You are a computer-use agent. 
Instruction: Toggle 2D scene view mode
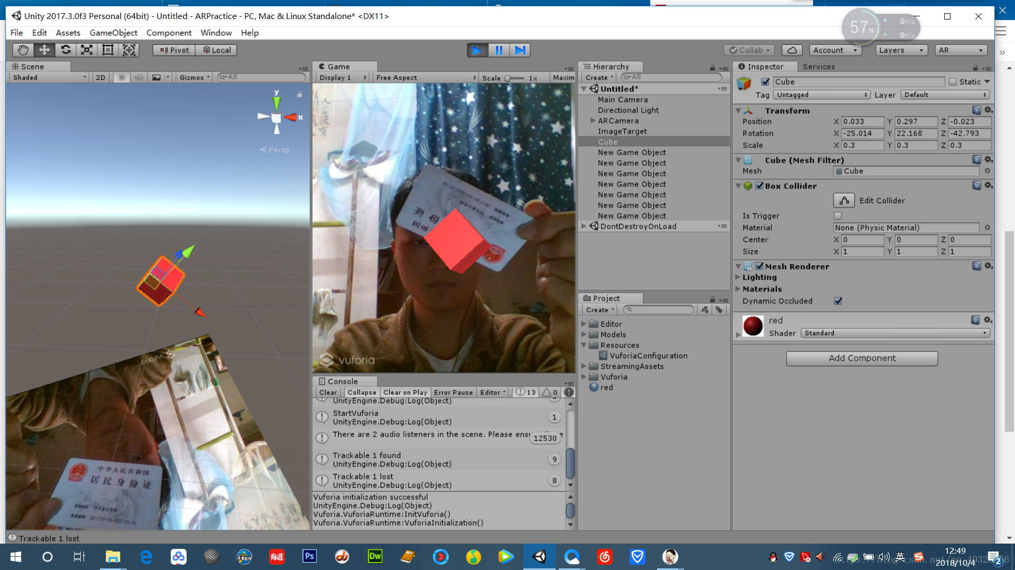[100, 78]
